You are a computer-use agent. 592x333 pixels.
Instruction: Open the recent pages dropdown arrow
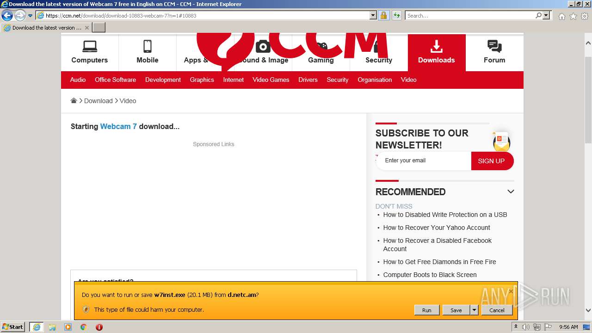(31, 16)
